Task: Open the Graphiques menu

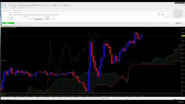Action: pyautogui.click(x=21, y=3)
